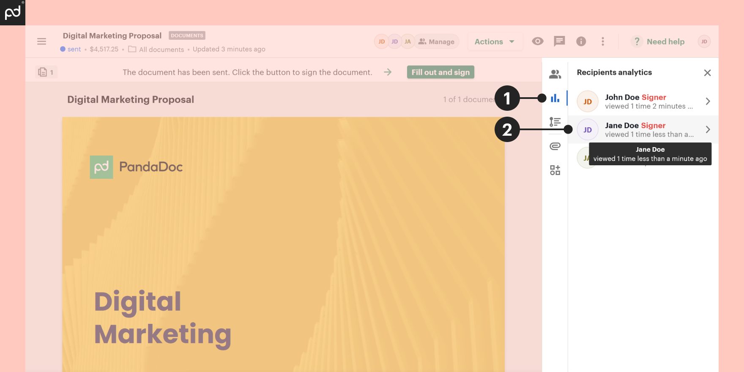Open the hamburger navigation menu
Viewport: 744px width, 372px height.
pos(41,41)
